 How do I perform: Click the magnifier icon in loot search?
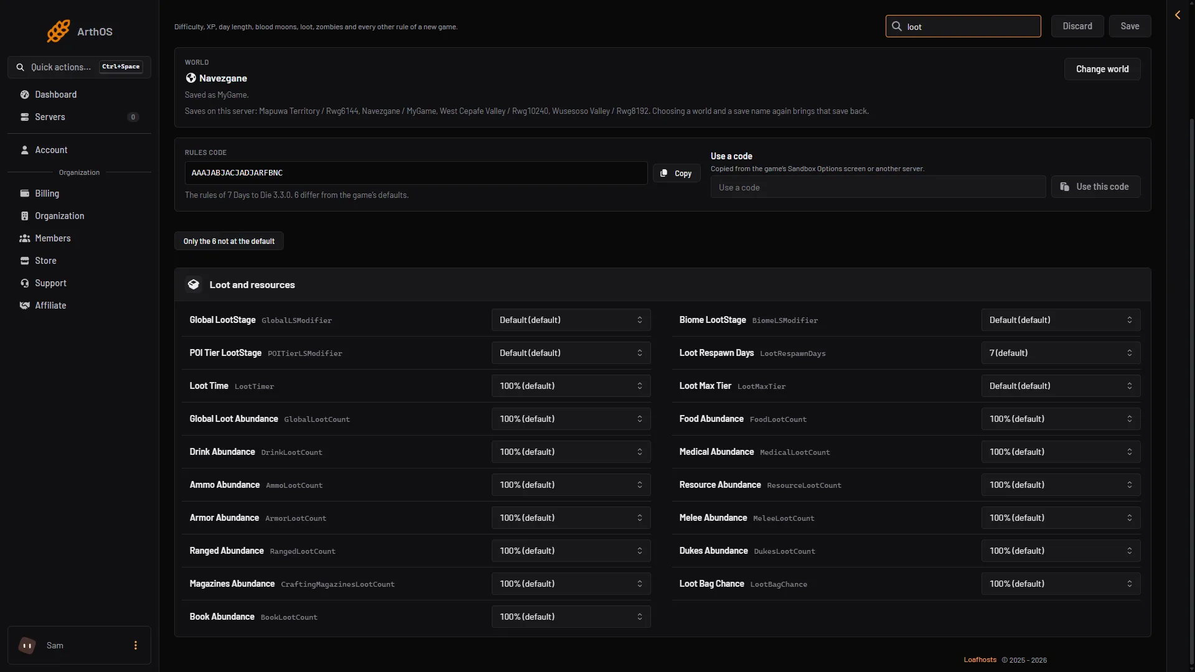897,26
